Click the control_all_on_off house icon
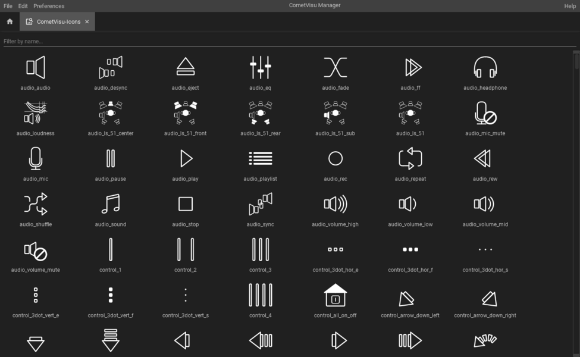The height and width of the screenshot is (357, 580). pyautogui.click(x=335, y=295)
